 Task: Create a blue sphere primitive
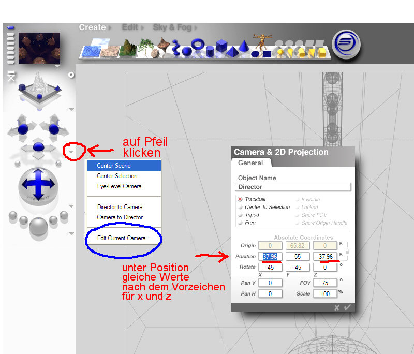coord(187,51)
